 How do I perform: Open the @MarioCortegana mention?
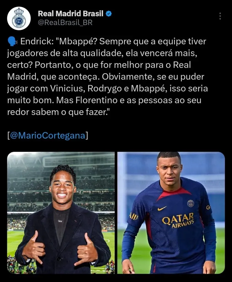[48, 135]
